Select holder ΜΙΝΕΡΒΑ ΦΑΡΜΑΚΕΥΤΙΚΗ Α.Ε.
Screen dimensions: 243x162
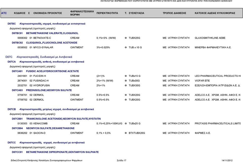coord(213,47)
